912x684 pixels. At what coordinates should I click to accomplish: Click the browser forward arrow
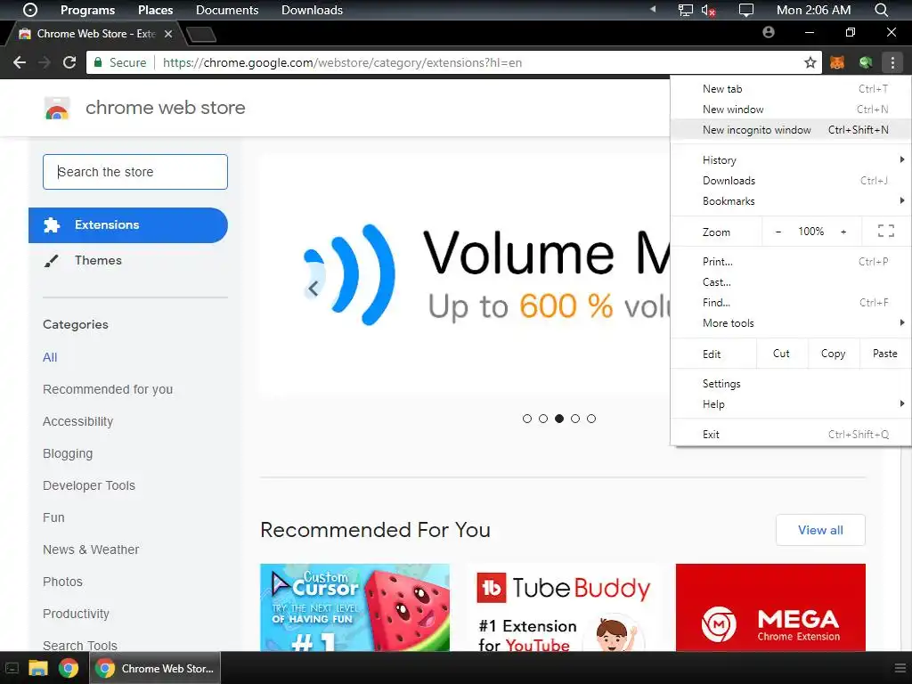45,62
